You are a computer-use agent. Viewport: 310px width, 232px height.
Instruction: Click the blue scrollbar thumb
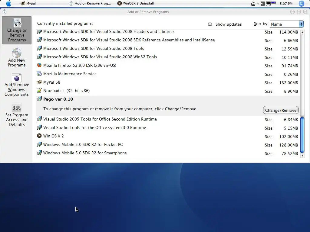tap(302, 135)
